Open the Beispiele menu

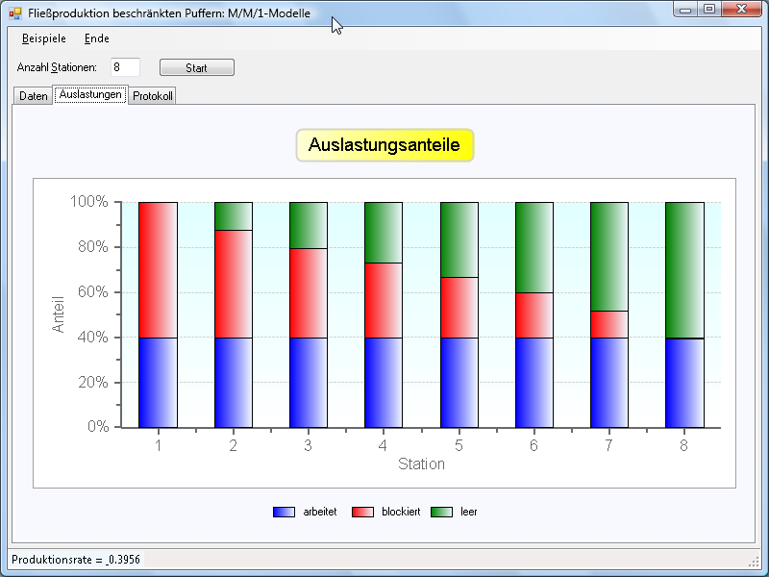(x=44, y=39)
